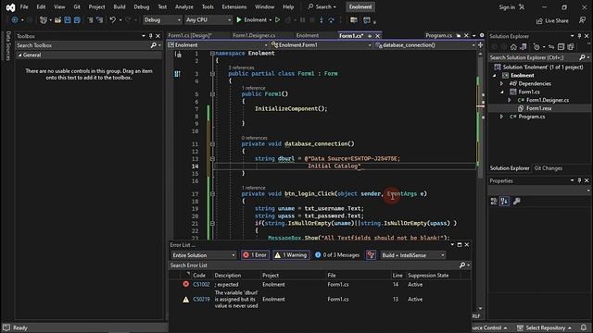Open the database_connection() member dropdown
The image size is (593, 333).
(425, 45)
